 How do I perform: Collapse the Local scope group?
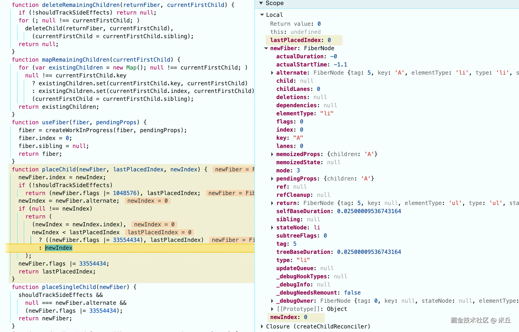pos(262,15)
